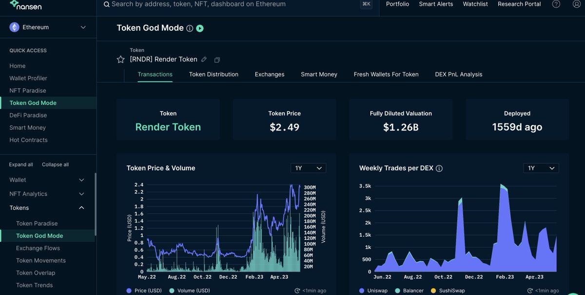The image size is (585, 295).
Task: Click the Weekly Trades per DEX info icon
Action: [439, 168]
